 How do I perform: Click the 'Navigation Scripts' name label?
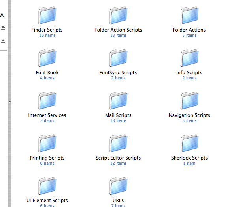coord(189,115)
